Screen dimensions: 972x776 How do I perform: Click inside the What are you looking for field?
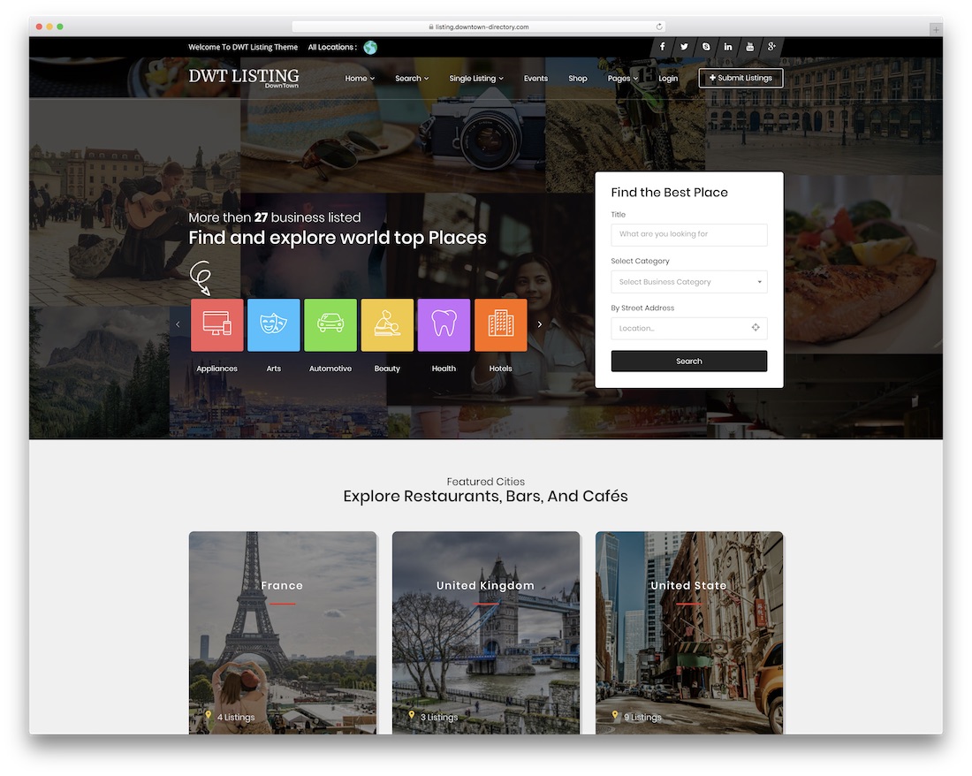point(688,234)
